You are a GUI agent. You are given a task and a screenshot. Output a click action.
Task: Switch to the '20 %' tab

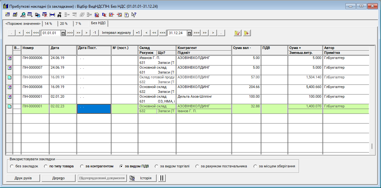(64, 24)
